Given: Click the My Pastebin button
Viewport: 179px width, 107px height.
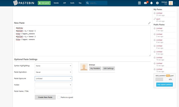Looking at the screenshot, I should 95,68.
